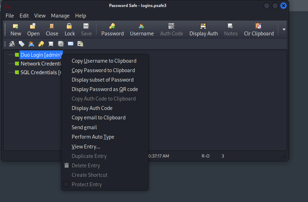Screen dimensions: 308x202
Task: Click the blue tag icon in second toolbar
Action: point(22,44)
